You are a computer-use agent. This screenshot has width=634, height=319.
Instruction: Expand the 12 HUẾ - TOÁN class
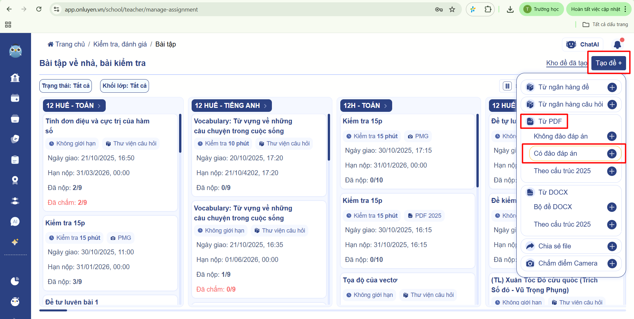pyautogui.click(x=74, y=106)
